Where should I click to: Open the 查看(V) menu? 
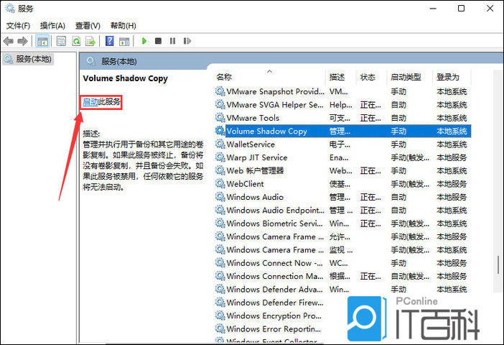(88, 25)
